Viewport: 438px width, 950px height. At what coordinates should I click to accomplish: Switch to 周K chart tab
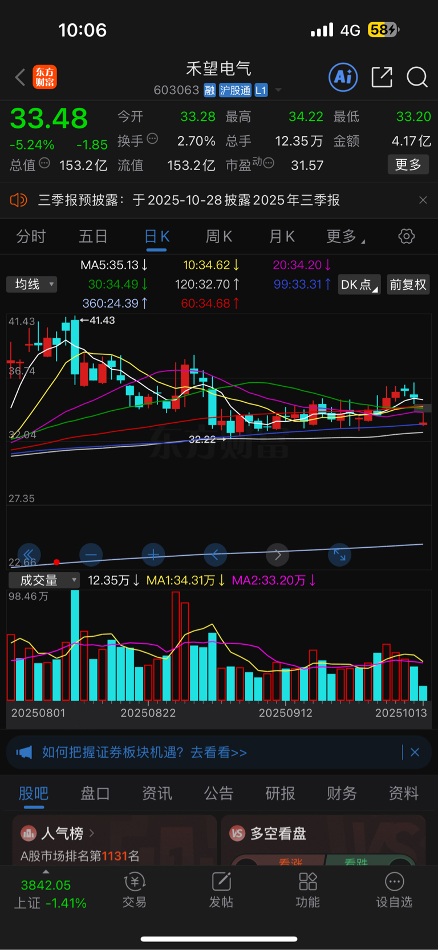(x=219, y=236)
